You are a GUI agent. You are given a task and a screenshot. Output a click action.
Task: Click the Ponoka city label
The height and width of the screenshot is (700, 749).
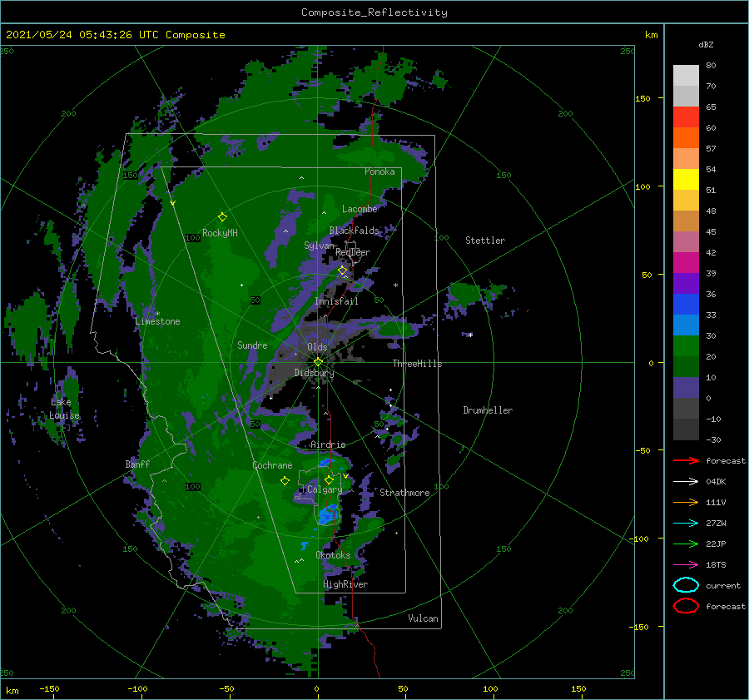pos(379,171)
